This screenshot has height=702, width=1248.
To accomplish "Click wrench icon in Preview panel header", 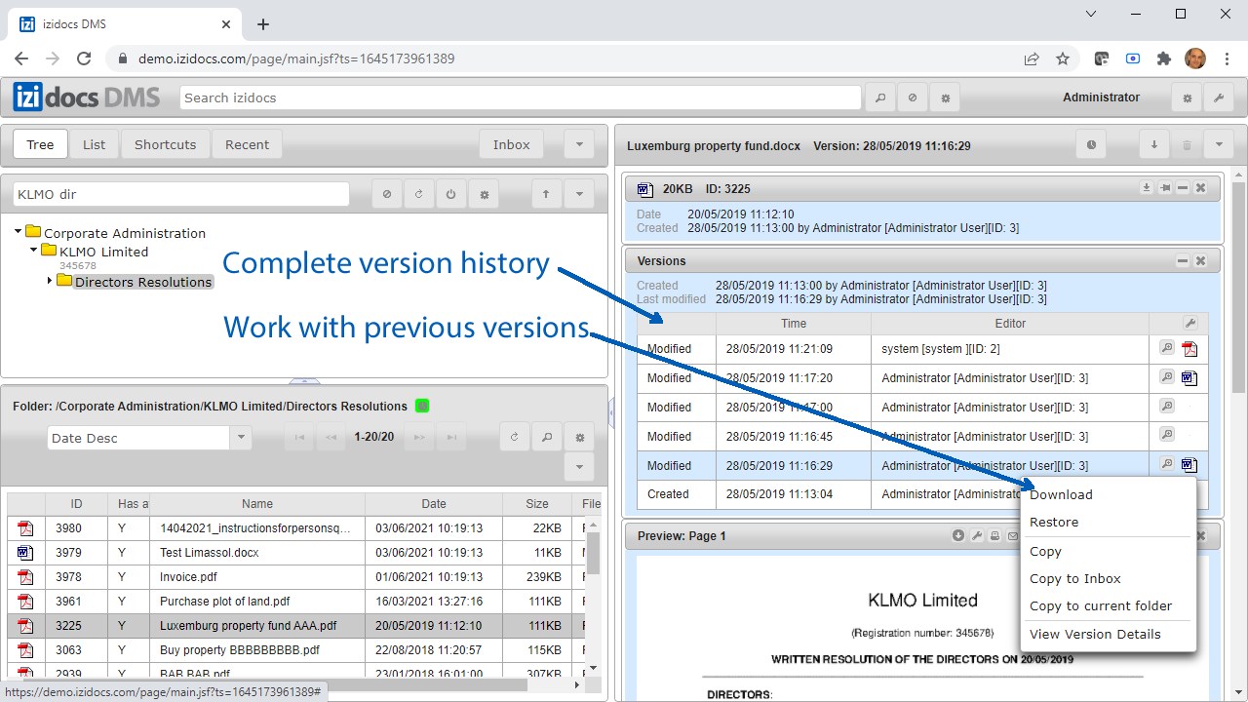I will [x=977, y=535].
